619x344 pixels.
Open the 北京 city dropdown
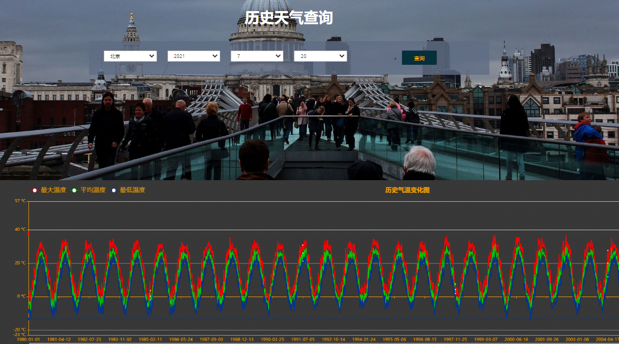130,56
